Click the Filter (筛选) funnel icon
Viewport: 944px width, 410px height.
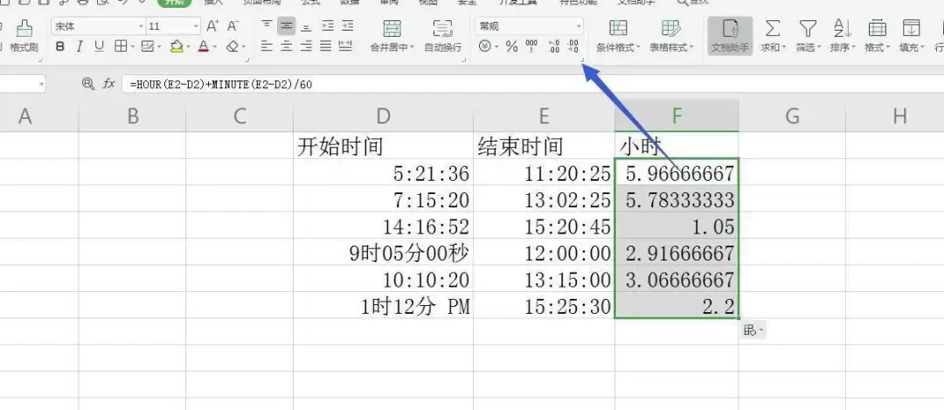[x=808, y=28]
